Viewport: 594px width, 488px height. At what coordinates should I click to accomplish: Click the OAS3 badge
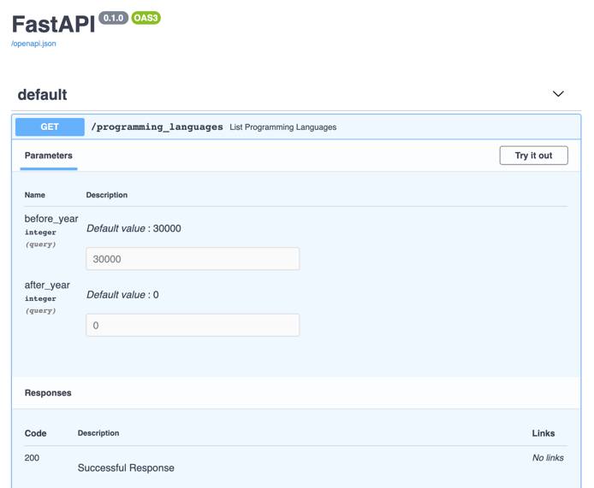point(146,18)
